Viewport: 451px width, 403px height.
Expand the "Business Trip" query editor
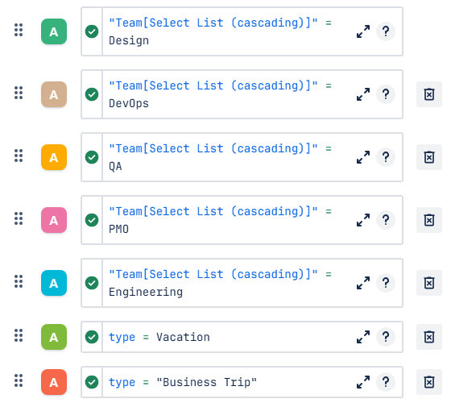point(363,382)
